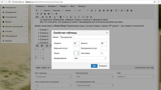The width and height of the screenshot is (161, 90).
Task: Apply the current text color (A icon)
Action: [x=55, y=17]
